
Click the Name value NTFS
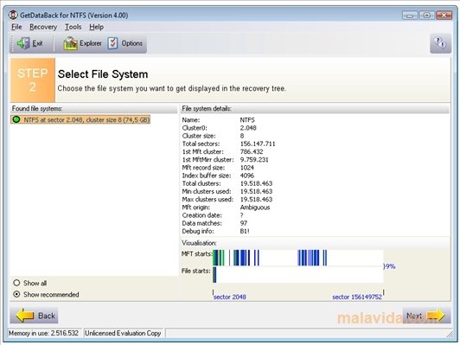pyautogui.click(x=247, y=120)
